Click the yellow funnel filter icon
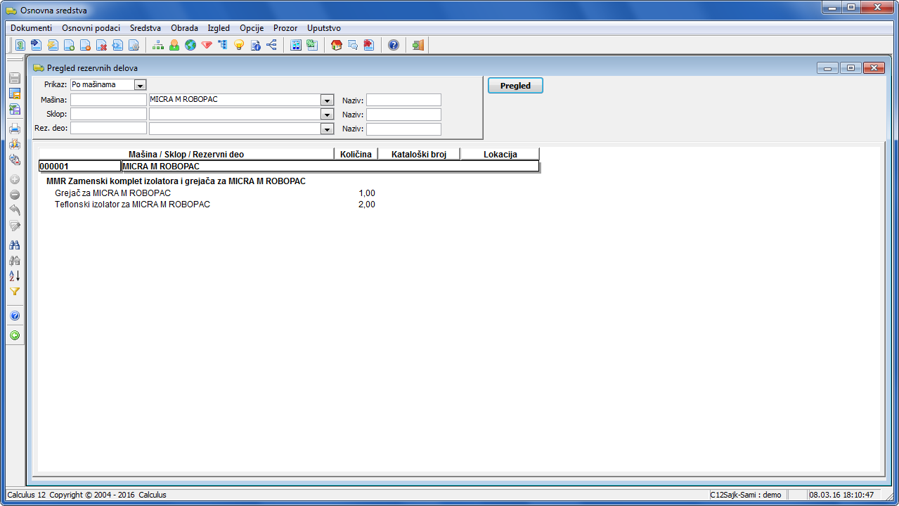Screen dimensions: 899x506 point(14,292)
